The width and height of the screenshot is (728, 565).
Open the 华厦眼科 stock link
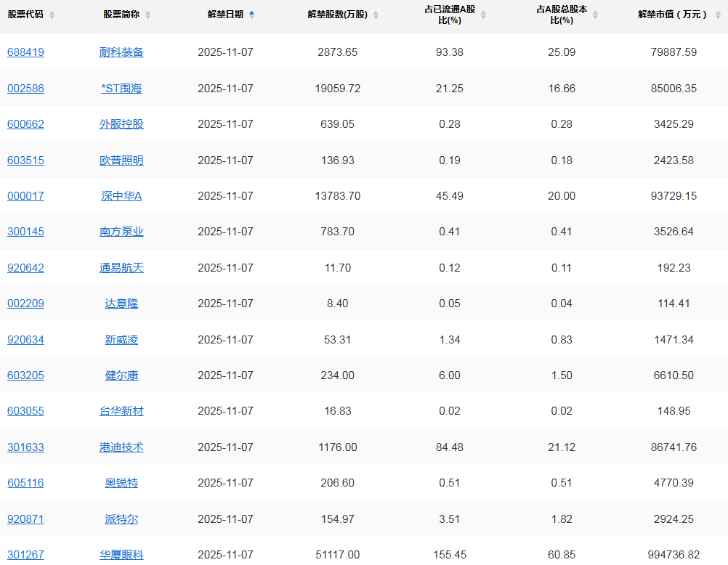[x=121, y=555]
